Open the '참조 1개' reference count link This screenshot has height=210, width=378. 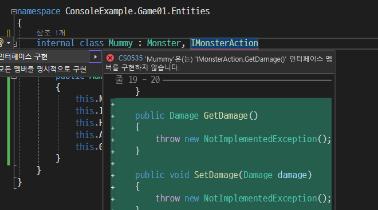(x=50, y=33)
